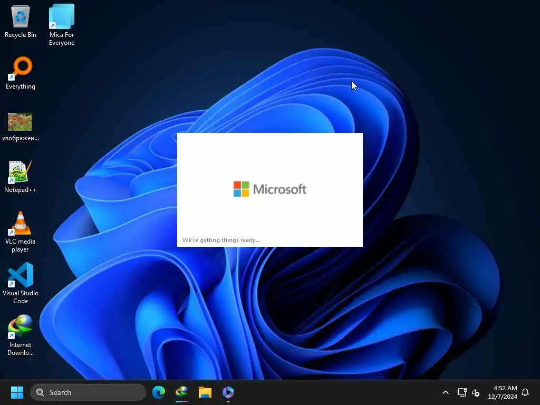The width and height of the screenshot is (540, 405).
Task: Switch to Internet Download Manager in taskbar
Action: click(x=182, y=392)
